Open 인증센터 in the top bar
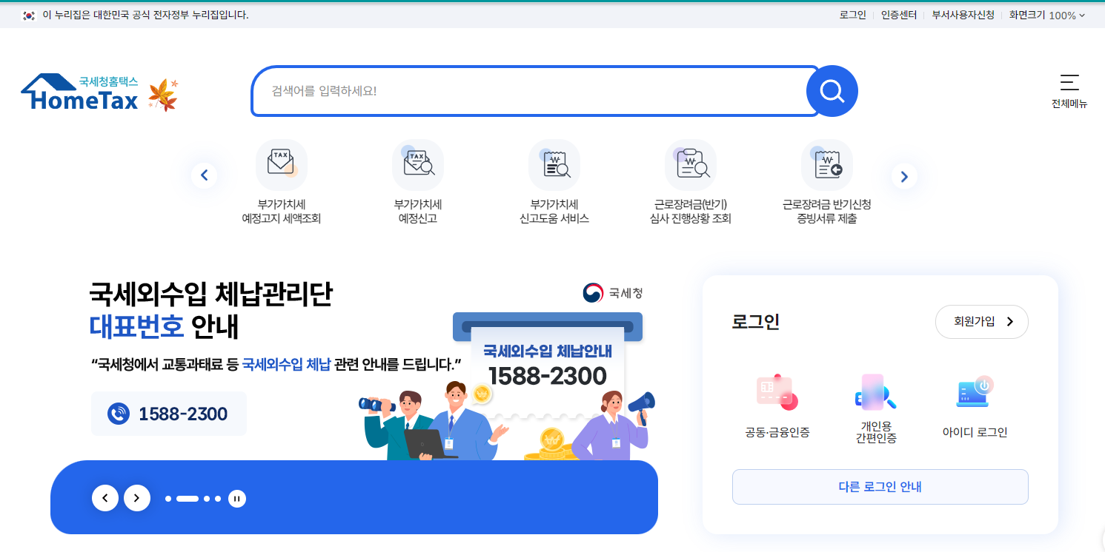This screenshot has width=1105, height=552. 899,15
